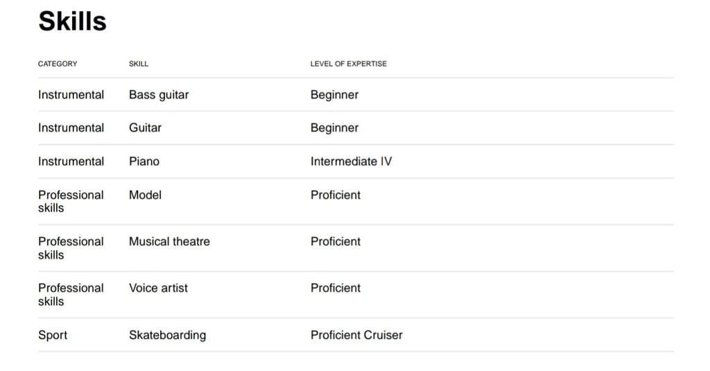The width and height of the screenshot is (710, 371).
Task: Click the CATEGORY column header
Action: pyautogui.click(x=58, y=64)
